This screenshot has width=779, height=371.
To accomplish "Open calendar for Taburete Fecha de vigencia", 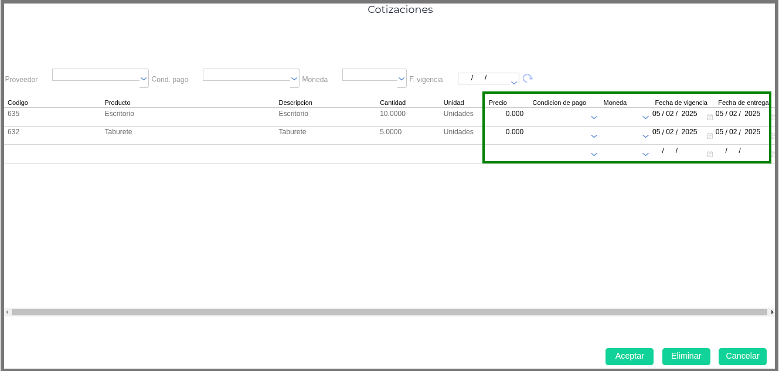I will click(x=710, y=135).
